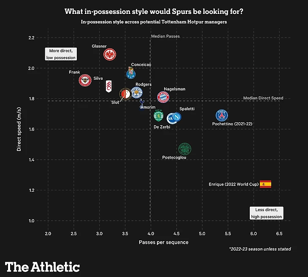Click The Athletic wordmark logo
308x277 pixels.
coord(43,267)
